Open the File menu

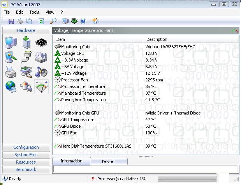click(7, 12)
